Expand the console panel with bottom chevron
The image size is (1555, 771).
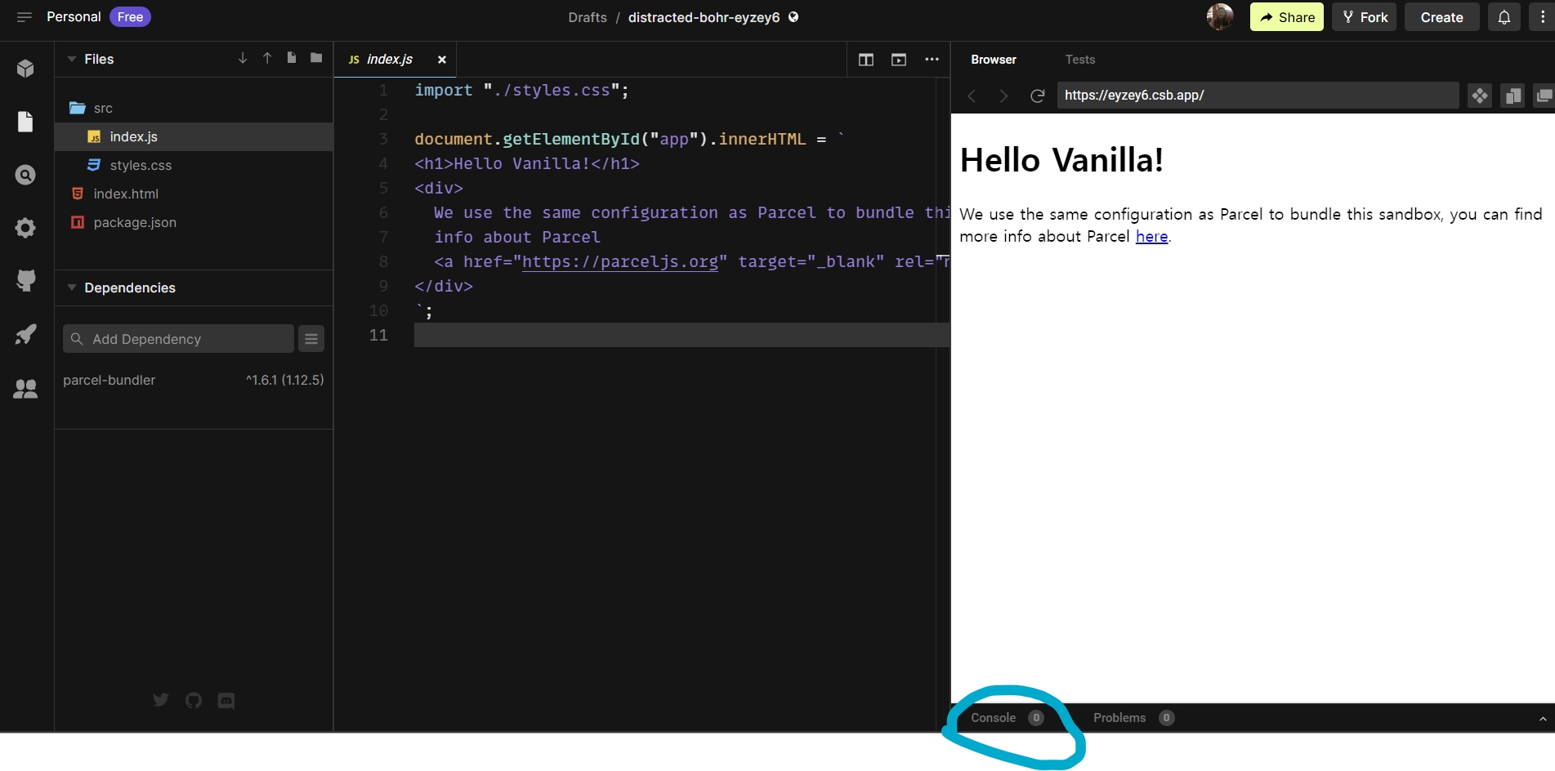coord(1542,719)
